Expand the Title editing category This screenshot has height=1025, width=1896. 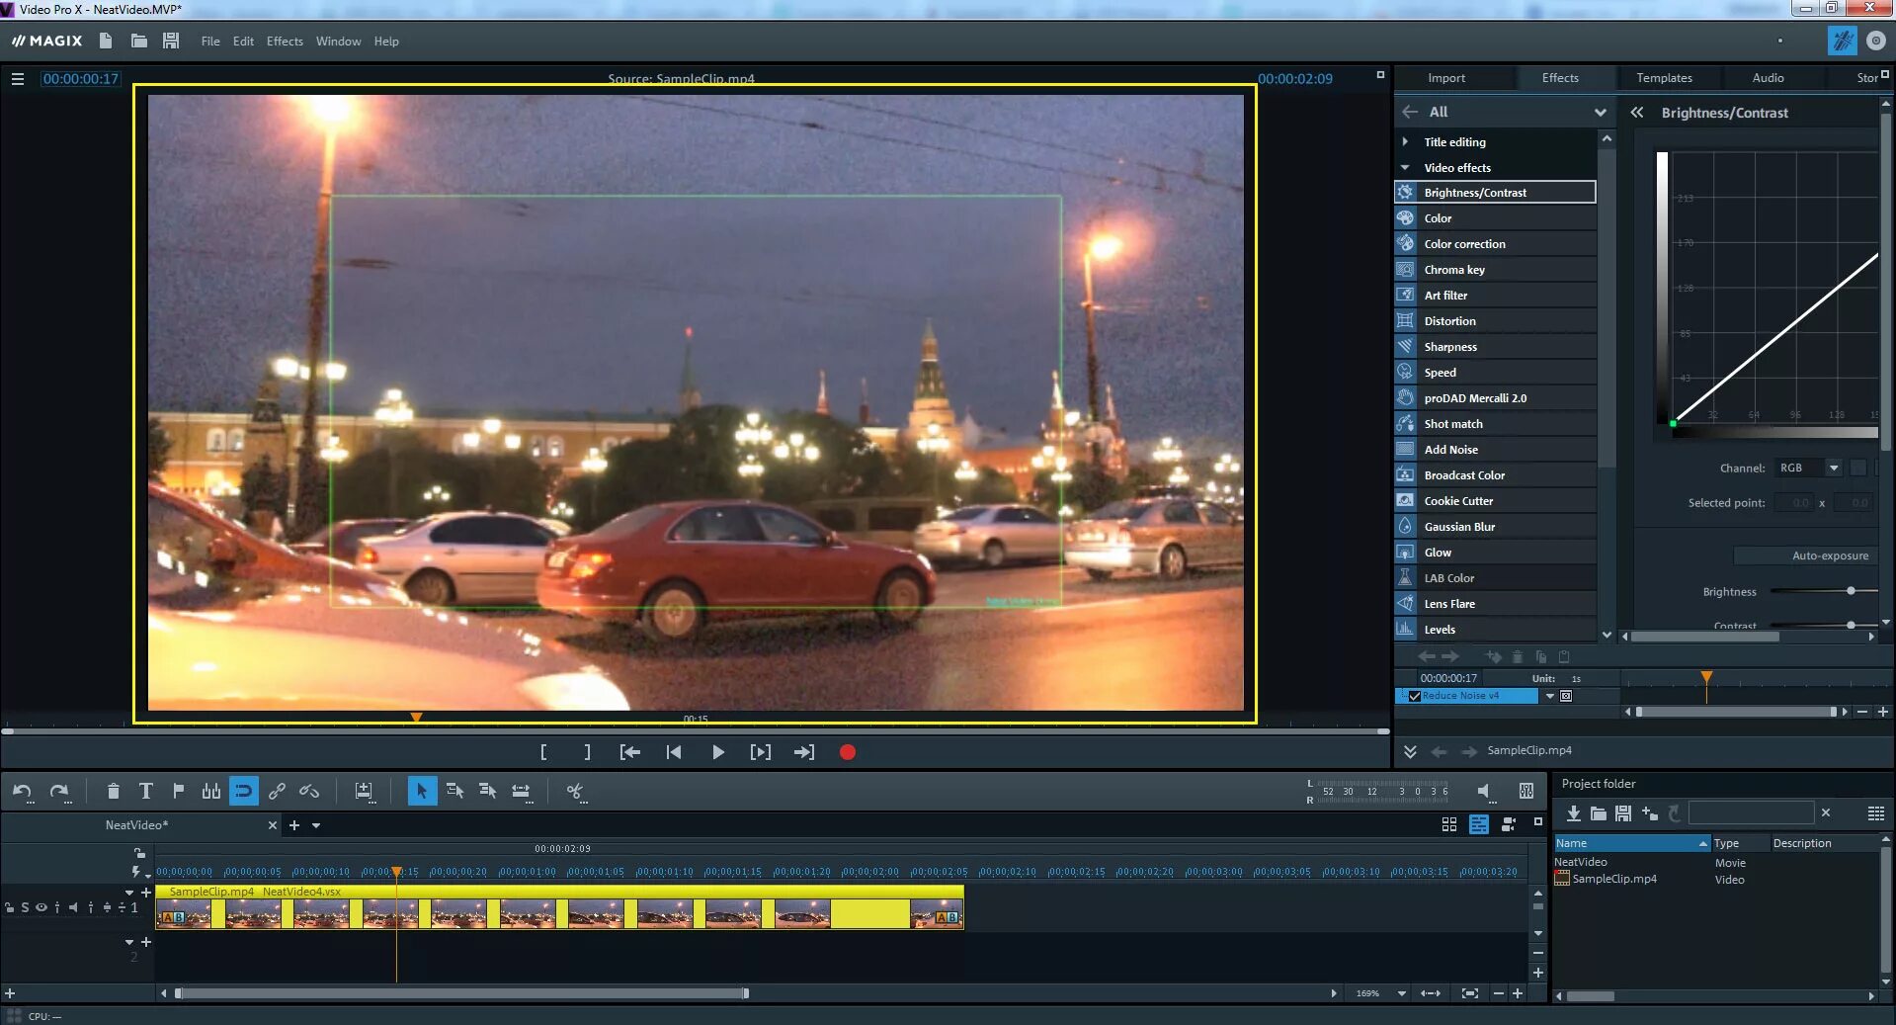pos(1405,142)
